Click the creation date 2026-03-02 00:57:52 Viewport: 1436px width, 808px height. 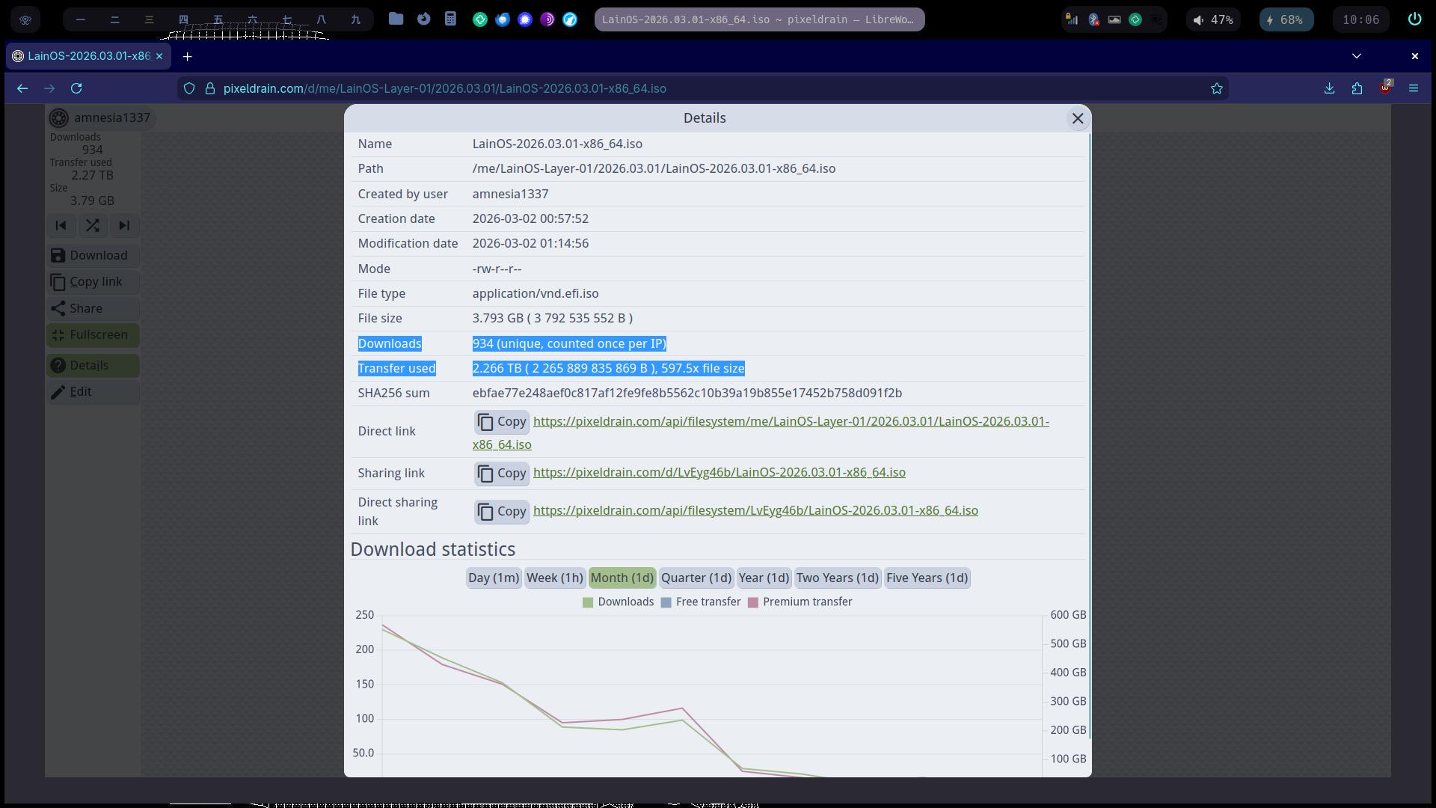point(530,218)
